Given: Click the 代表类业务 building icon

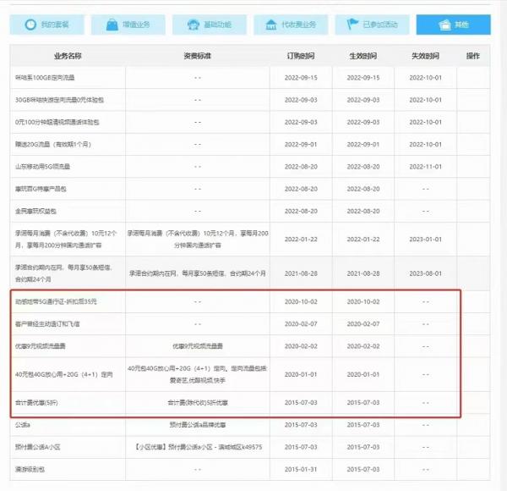Looking at the screenshot, I should 272,25.
